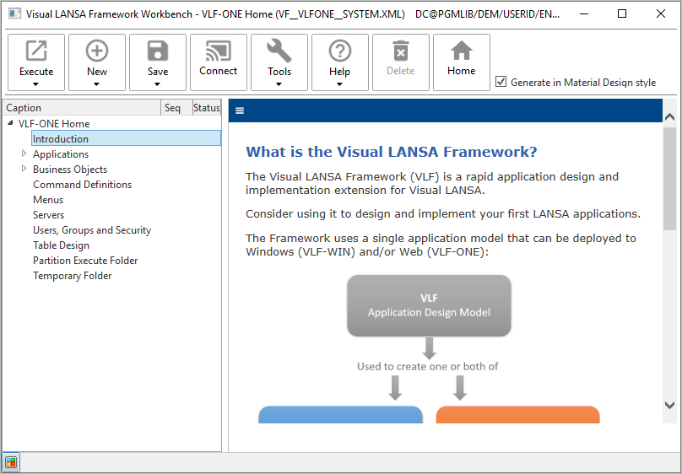Select Business Objects label in the tree

tap(70, 170)
